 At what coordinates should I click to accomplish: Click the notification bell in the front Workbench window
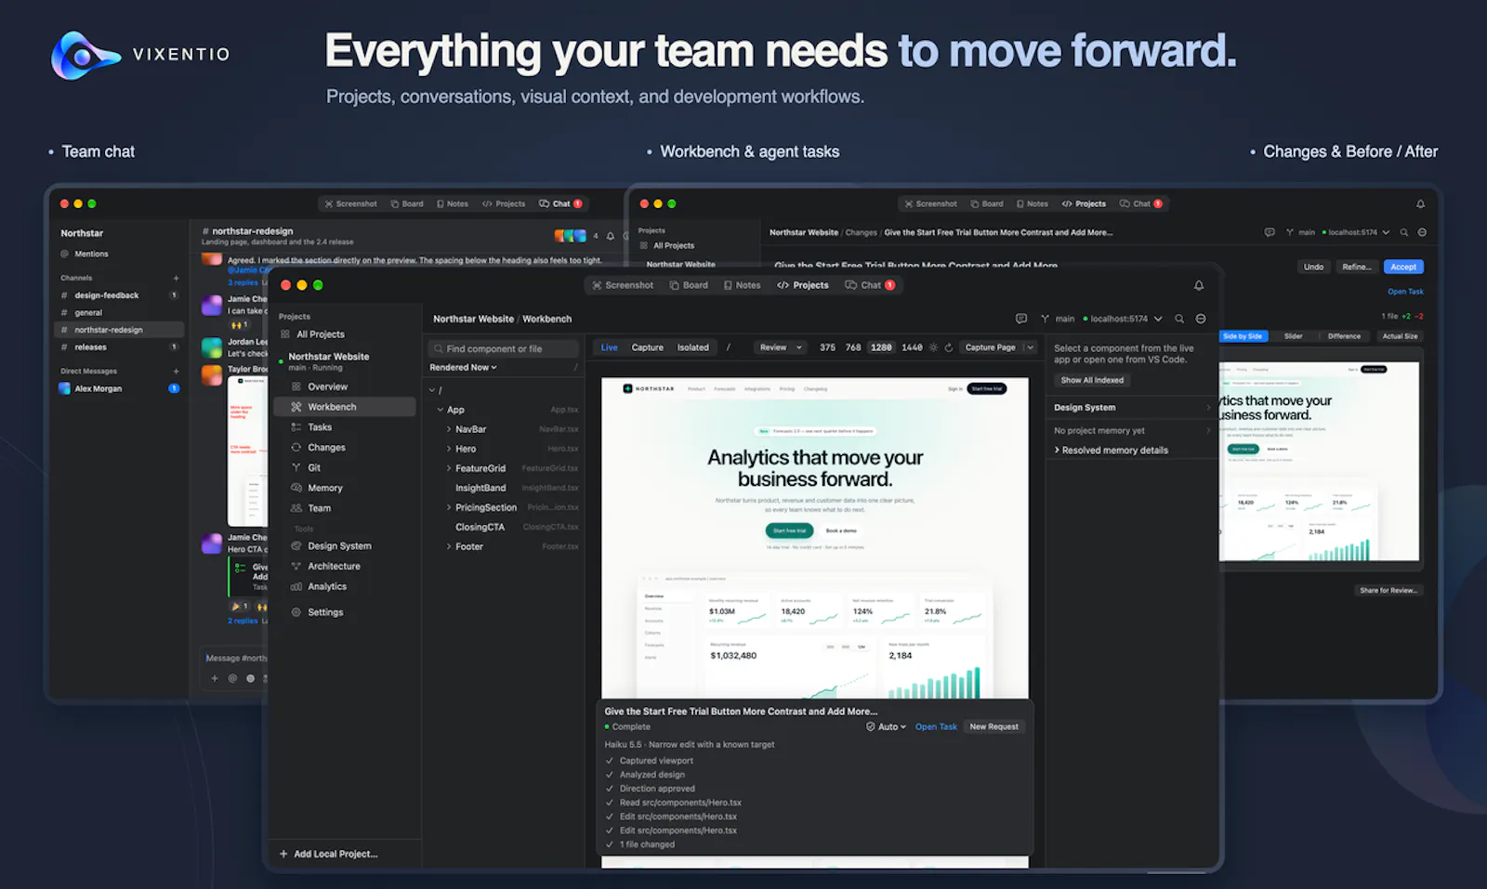1199,285
